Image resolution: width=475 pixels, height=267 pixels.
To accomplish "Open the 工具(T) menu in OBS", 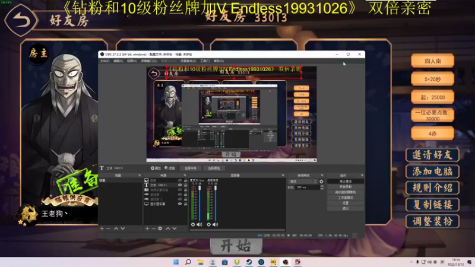I will click(205, 61).
